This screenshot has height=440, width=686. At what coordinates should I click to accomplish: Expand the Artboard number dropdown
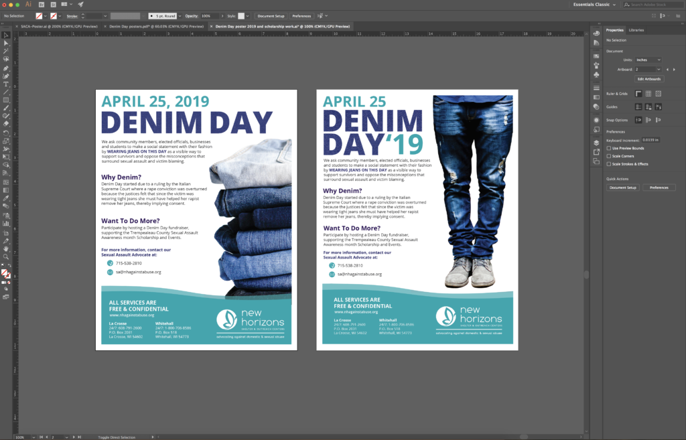click(x=659, y=69)
